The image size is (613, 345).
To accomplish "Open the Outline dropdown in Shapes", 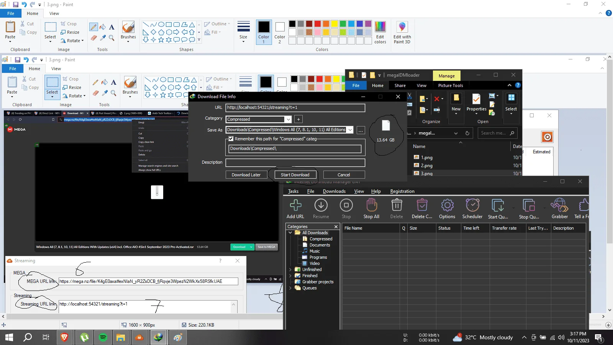I will click(x=217, y=24).
